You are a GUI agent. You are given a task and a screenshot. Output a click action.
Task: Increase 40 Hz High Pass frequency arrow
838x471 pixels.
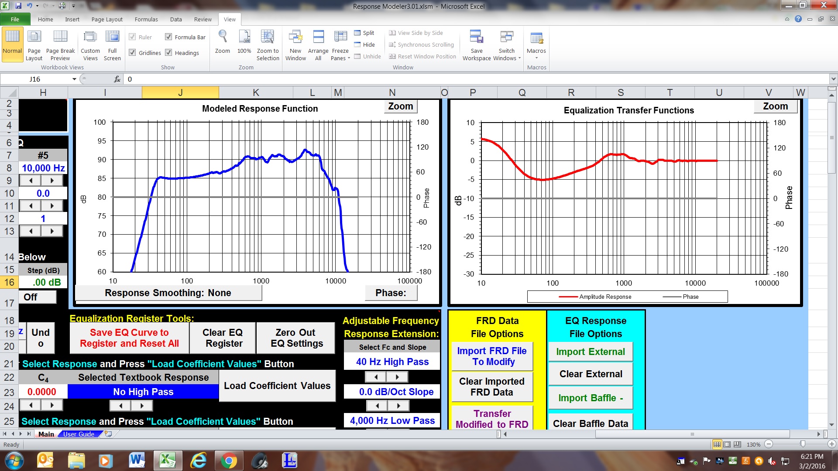(397, 376)
